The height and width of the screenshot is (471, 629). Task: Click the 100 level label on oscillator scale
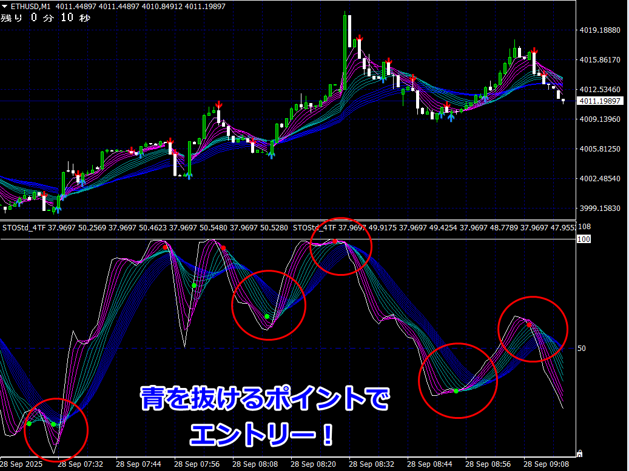pos(584,239)
